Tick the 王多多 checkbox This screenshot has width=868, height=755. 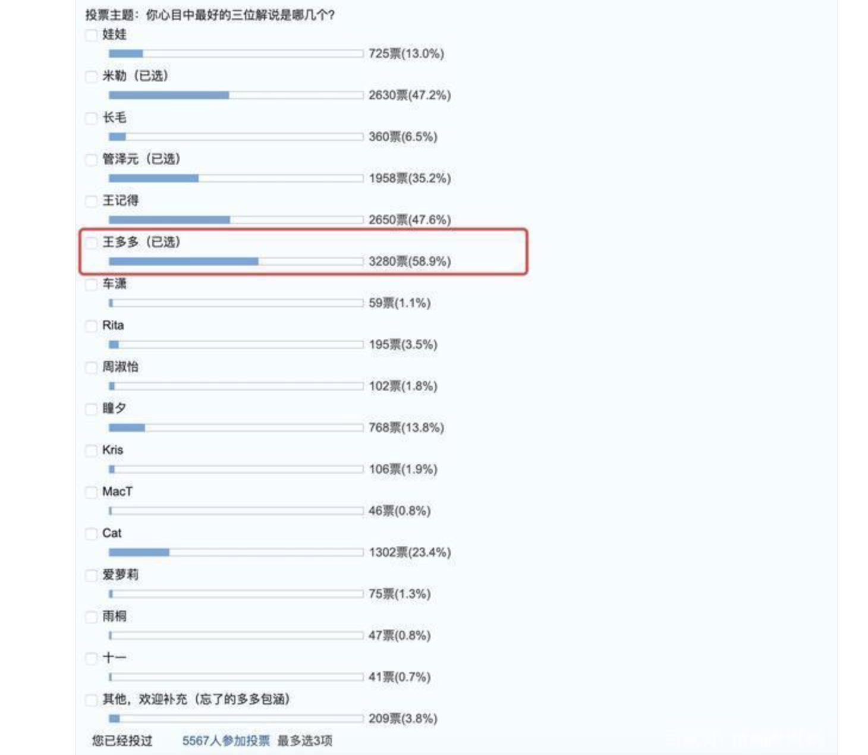point(91,243)
